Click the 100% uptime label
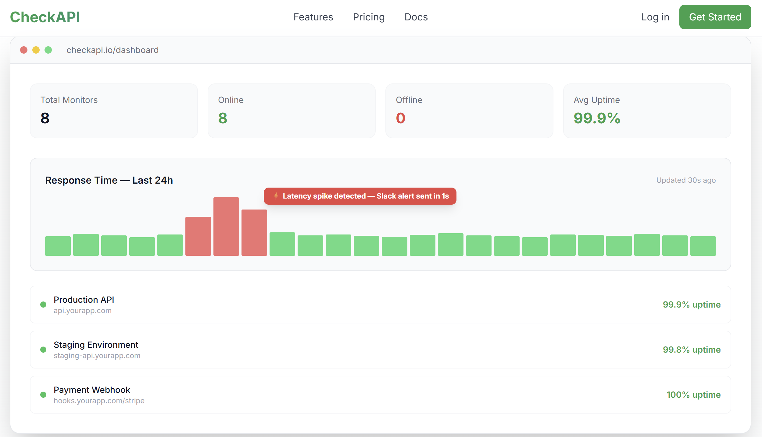Viewport: 762px width, 437px height. (693, 395)
